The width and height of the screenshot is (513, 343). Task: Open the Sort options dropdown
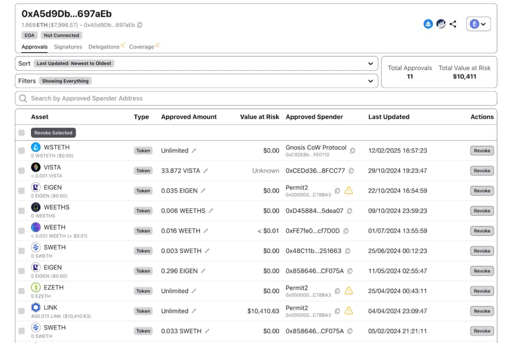(370, 63)
